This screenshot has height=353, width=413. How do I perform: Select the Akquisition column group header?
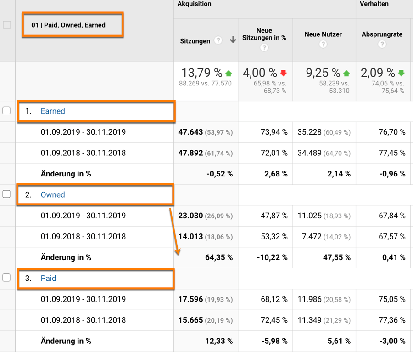[x=195, y=4]
